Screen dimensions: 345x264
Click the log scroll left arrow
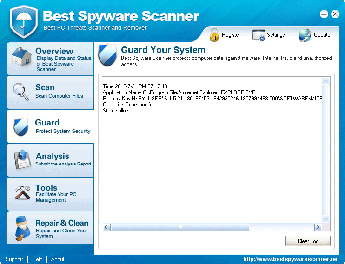point(107,227)
